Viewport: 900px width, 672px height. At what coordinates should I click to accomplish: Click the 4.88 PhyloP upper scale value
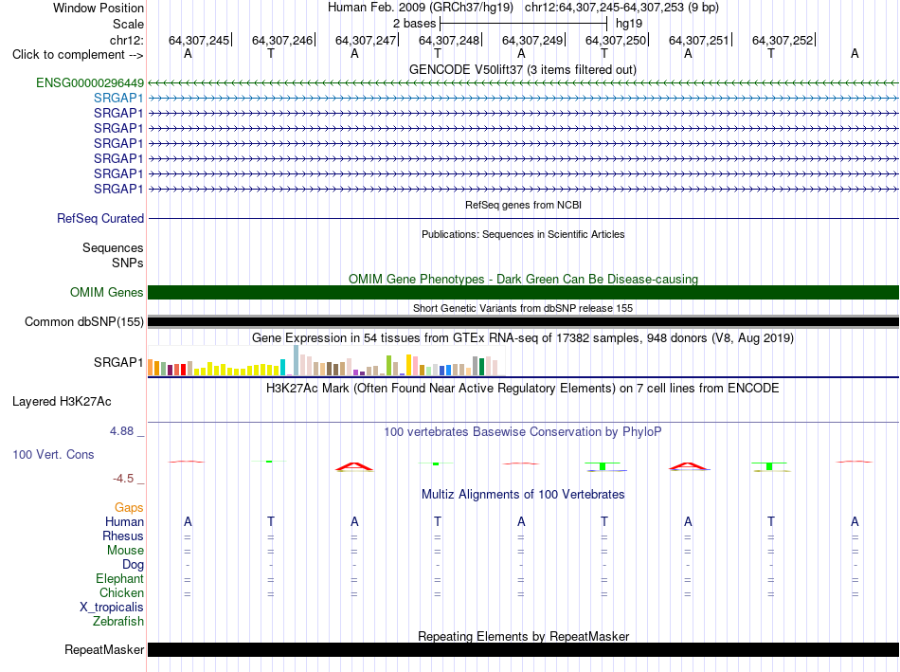click(121, 430)
